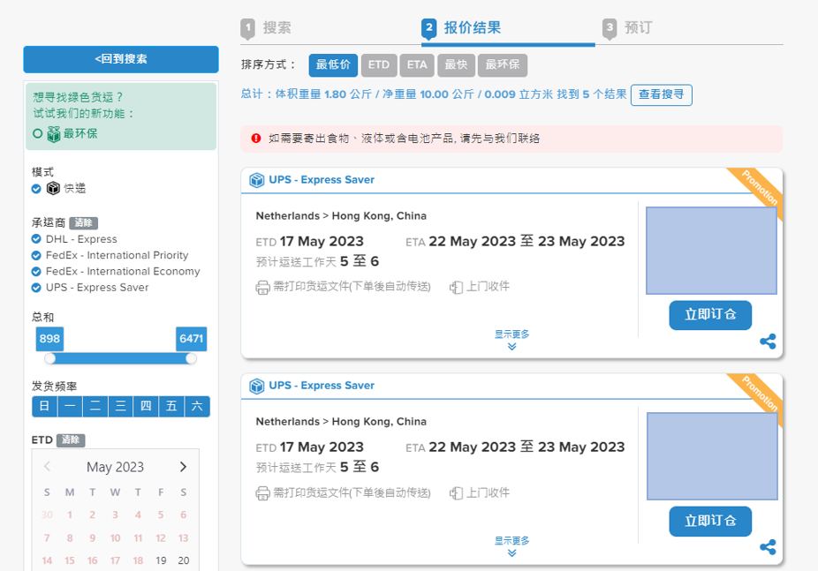This screenshot has height=571, width=818.
Task: Uncheck the 快递 mode checkbox
Action: 36,189
